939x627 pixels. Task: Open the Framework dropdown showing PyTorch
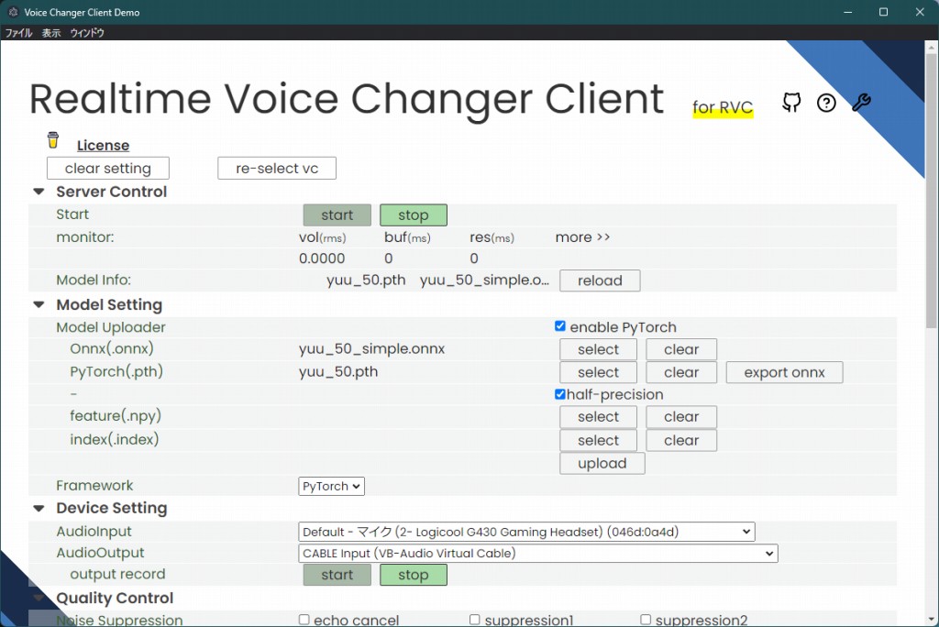pos(331,486)
